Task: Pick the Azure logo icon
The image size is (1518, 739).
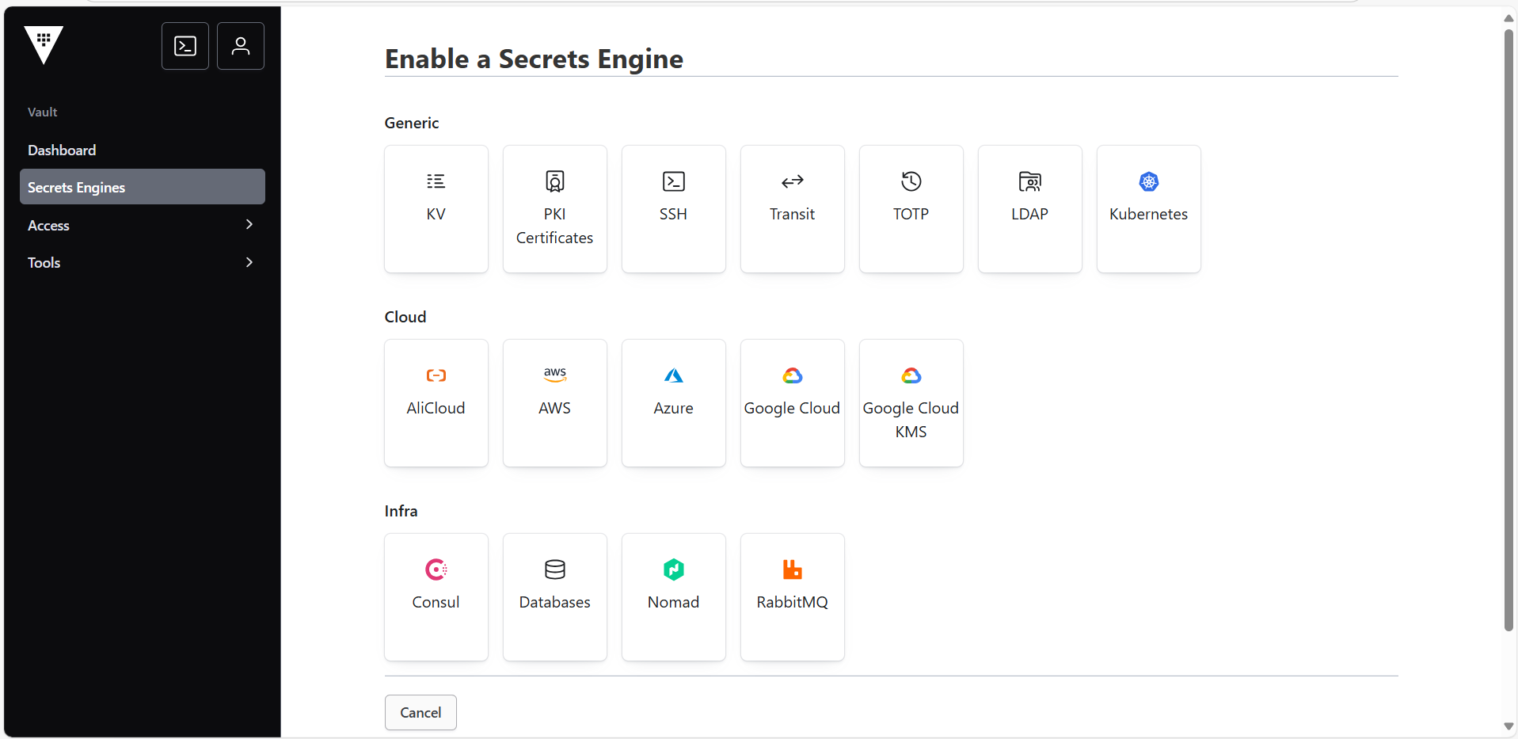Action: 674,375
